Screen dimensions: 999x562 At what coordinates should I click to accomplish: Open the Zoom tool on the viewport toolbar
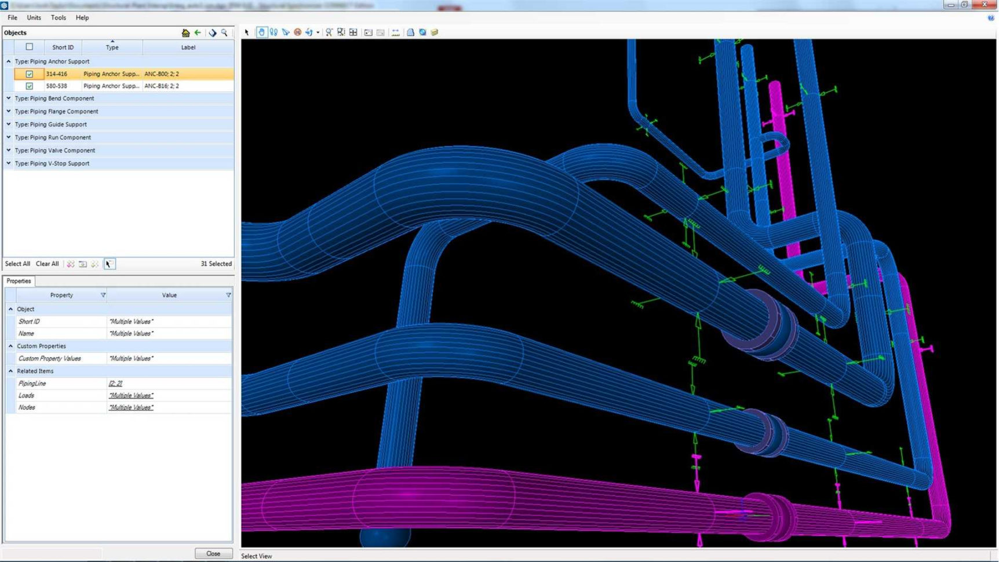tap(329, 32)
